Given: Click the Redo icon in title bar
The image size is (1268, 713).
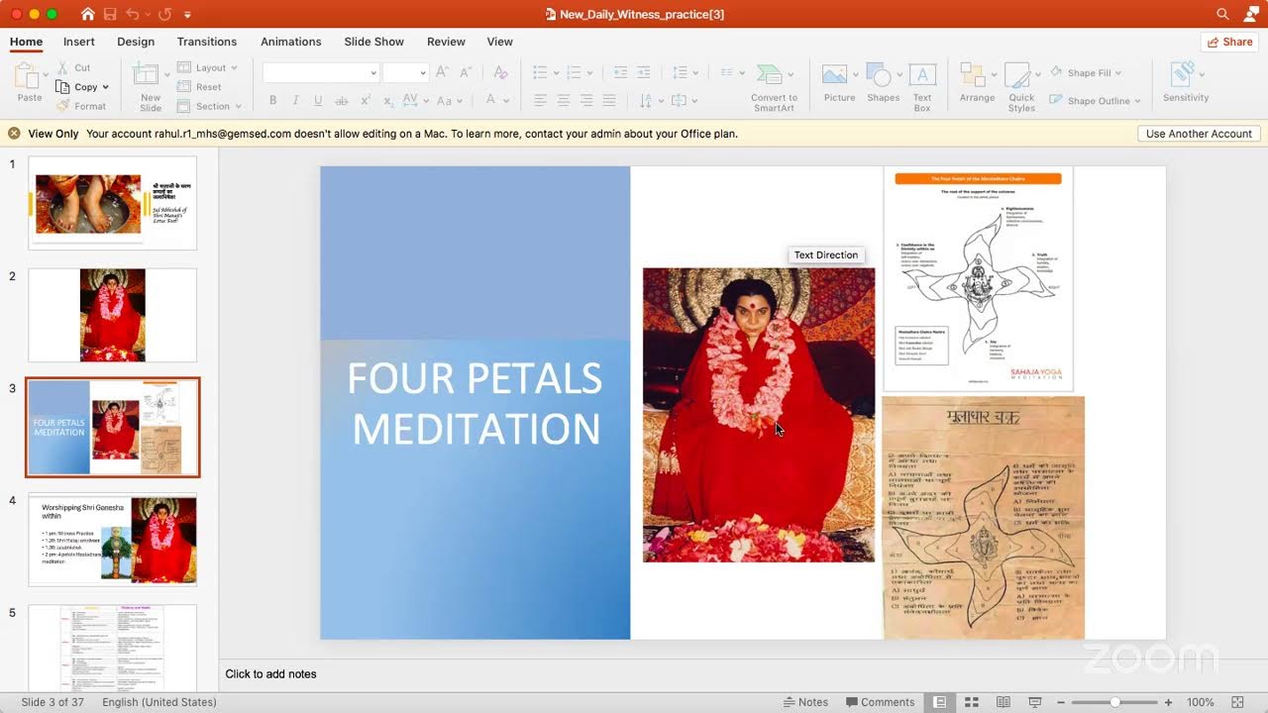Looking at the screenshot, I should 164,14.
